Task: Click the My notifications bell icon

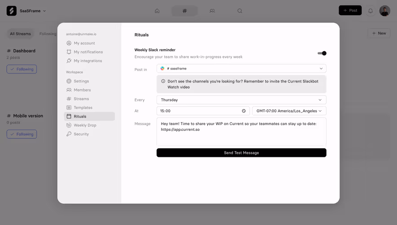Action: [69, 52]
